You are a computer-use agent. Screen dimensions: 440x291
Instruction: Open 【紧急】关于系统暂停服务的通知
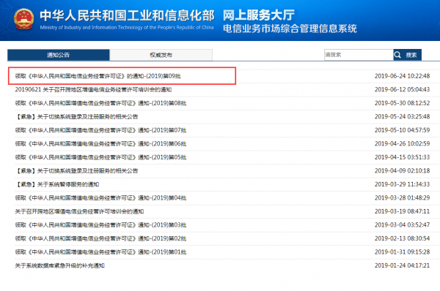pos(57,184)
